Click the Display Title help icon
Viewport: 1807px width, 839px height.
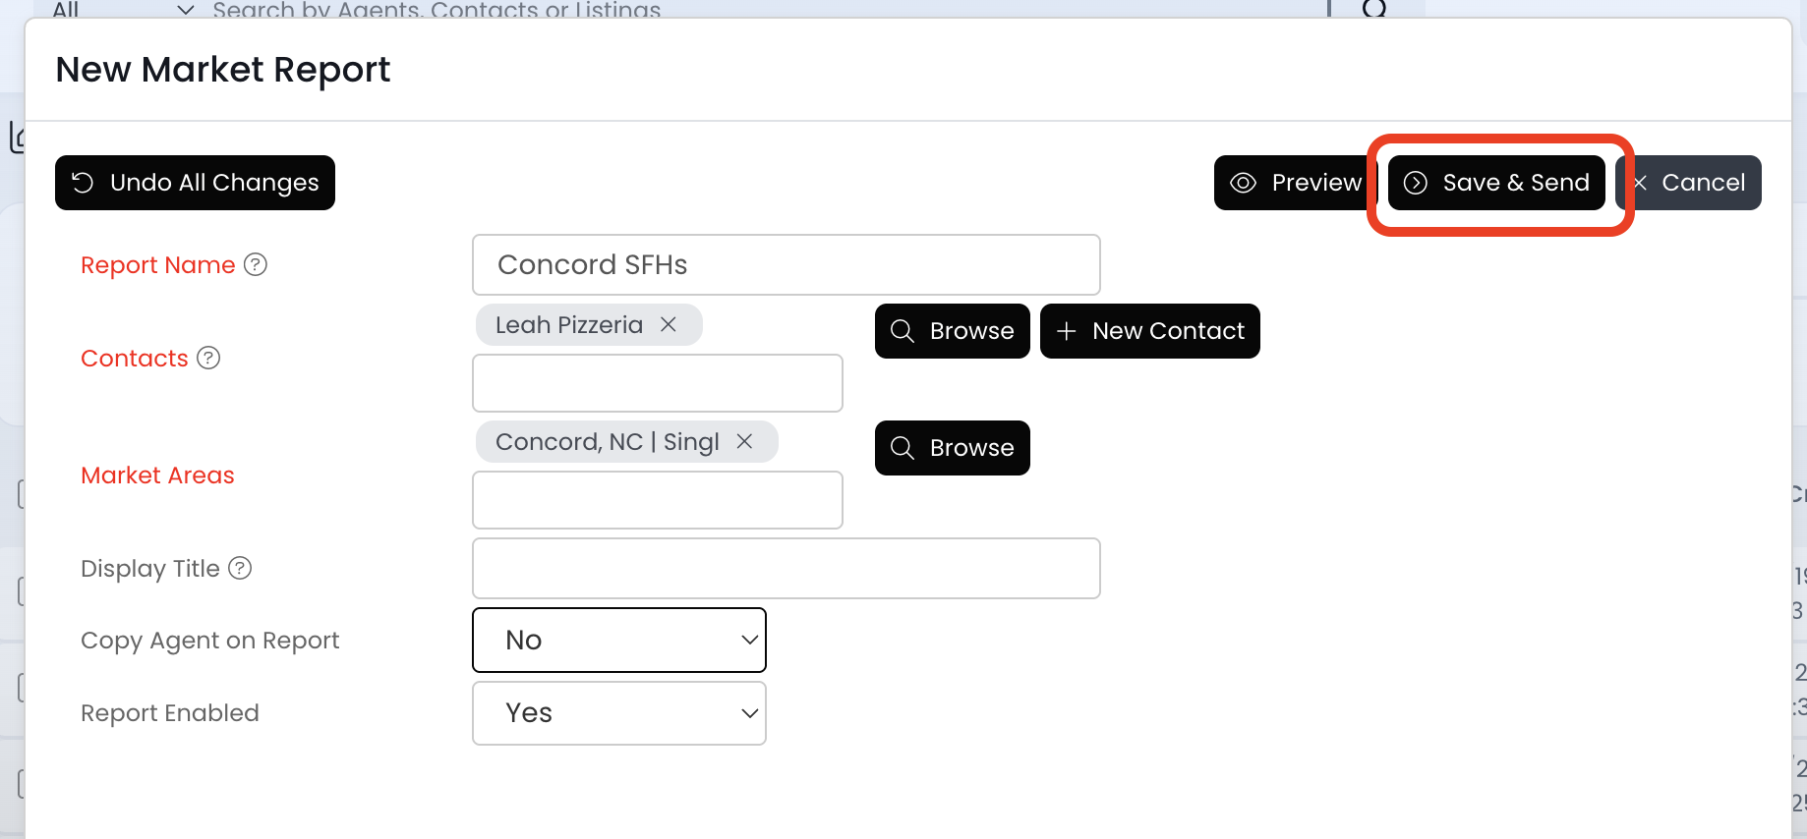(x=240, y=568)
